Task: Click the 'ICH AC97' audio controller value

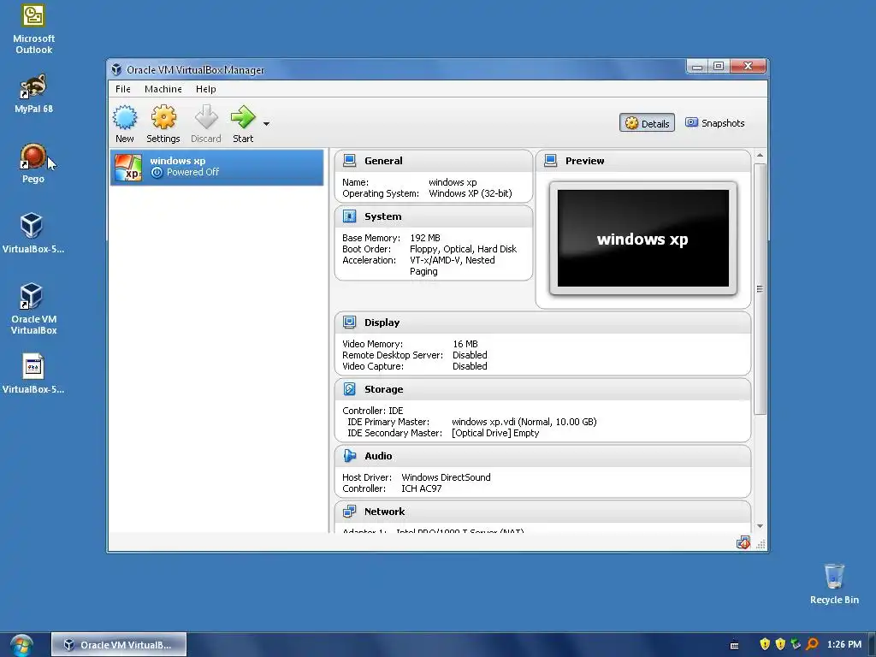Action: click(421, 488)
